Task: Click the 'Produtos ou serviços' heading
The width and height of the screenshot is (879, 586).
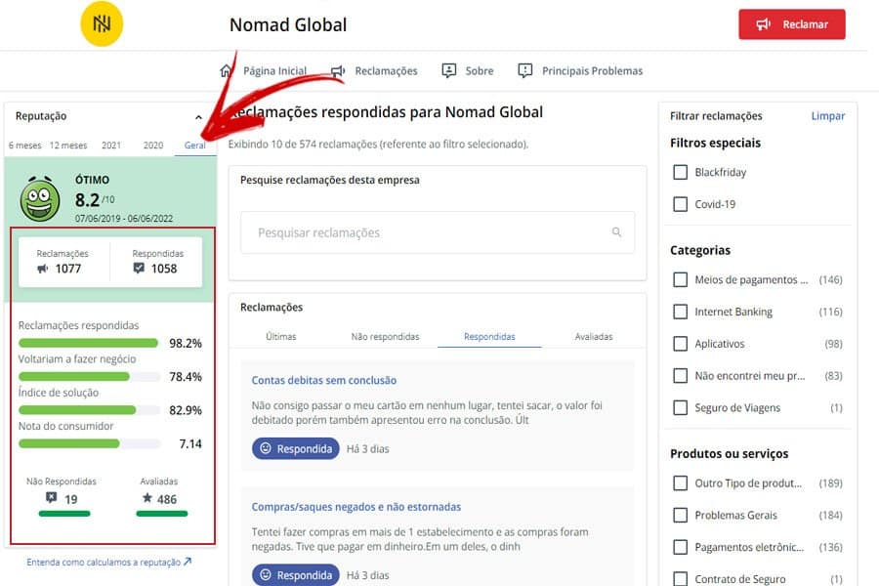Action: [730, 453]
